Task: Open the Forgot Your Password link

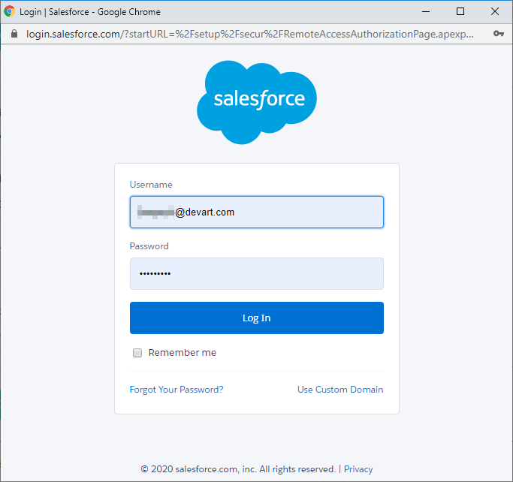Action: coord(177,390)
